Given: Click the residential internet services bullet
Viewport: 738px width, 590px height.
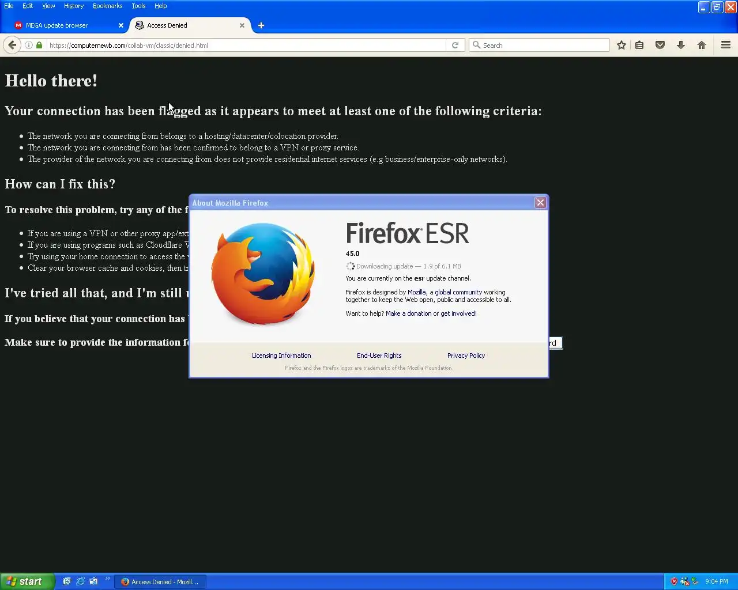Looking at the screenshot, I should point(267,159).
